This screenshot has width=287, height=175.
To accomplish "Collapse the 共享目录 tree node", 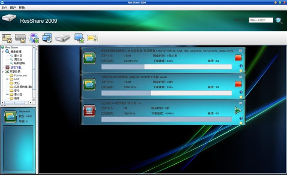I will [x=3, y=71].
